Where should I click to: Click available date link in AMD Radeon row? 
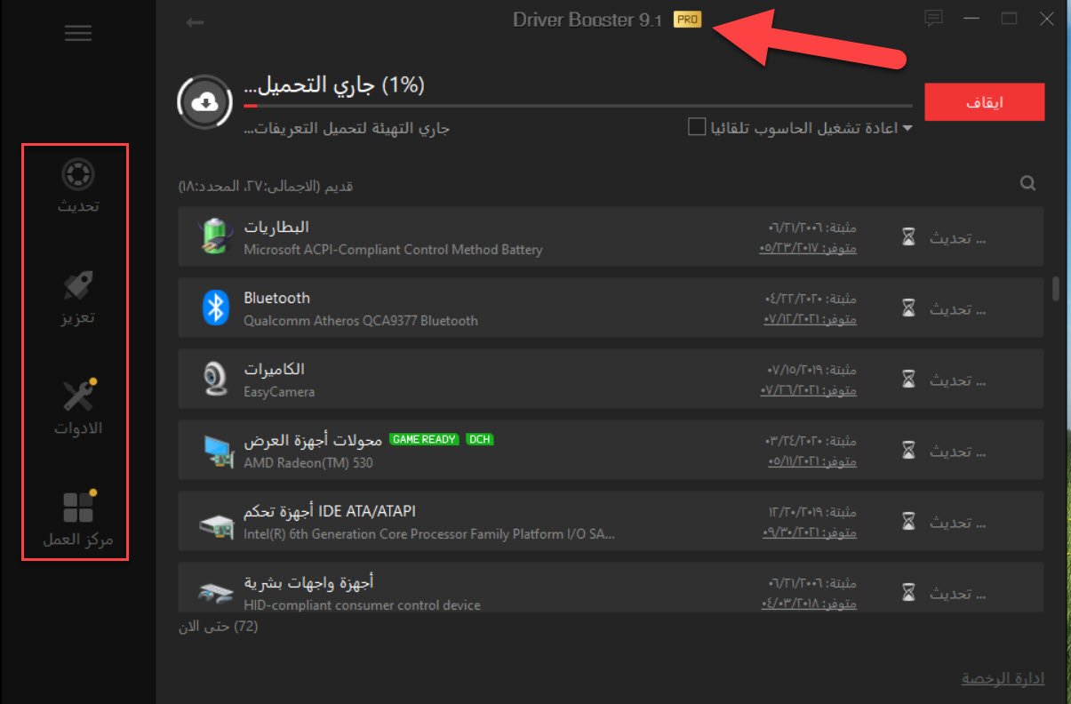coord(812,461)
